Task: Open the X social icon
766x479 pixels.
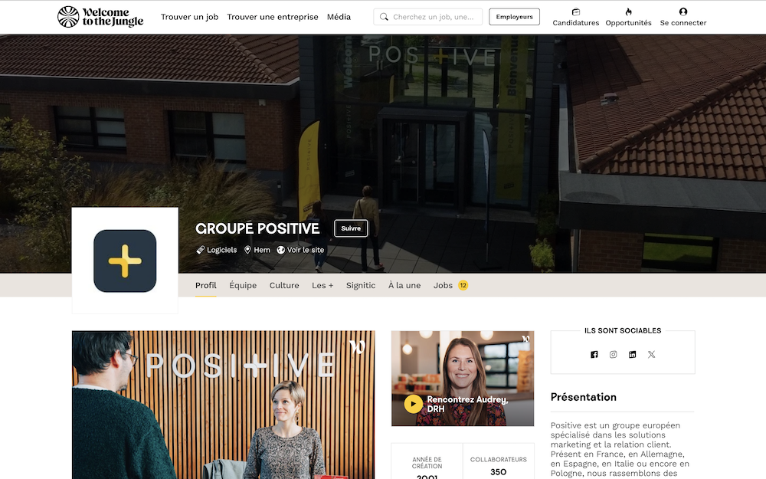Action: [651, 354]
